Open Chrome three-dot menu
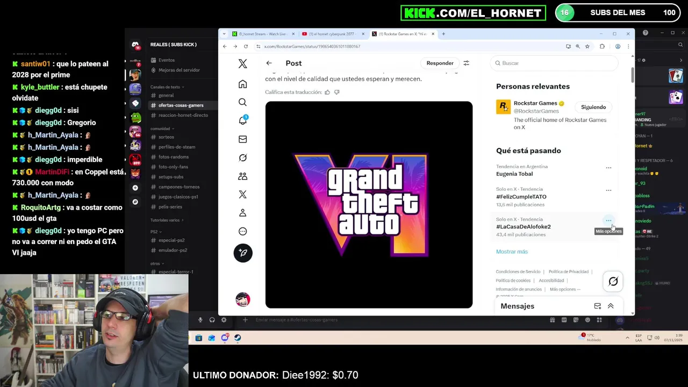Viewport: 688px width, 387px height. pyautogui.click(x=628, y=46)
